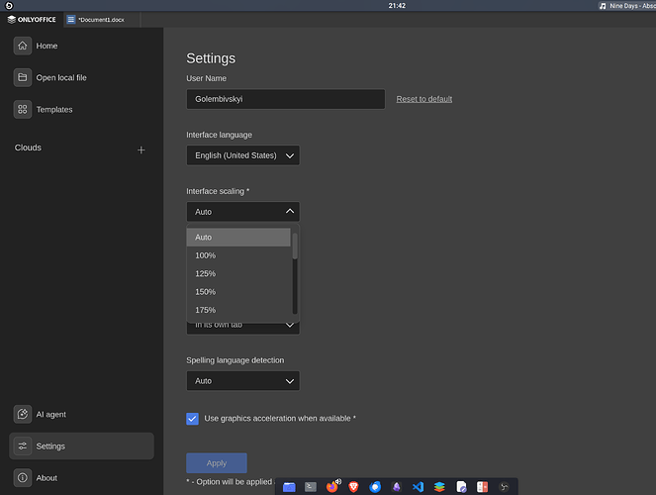Screen dimensions: 656x495
Task: Open the pinwheel icon in dock
Action: [505, 487]
